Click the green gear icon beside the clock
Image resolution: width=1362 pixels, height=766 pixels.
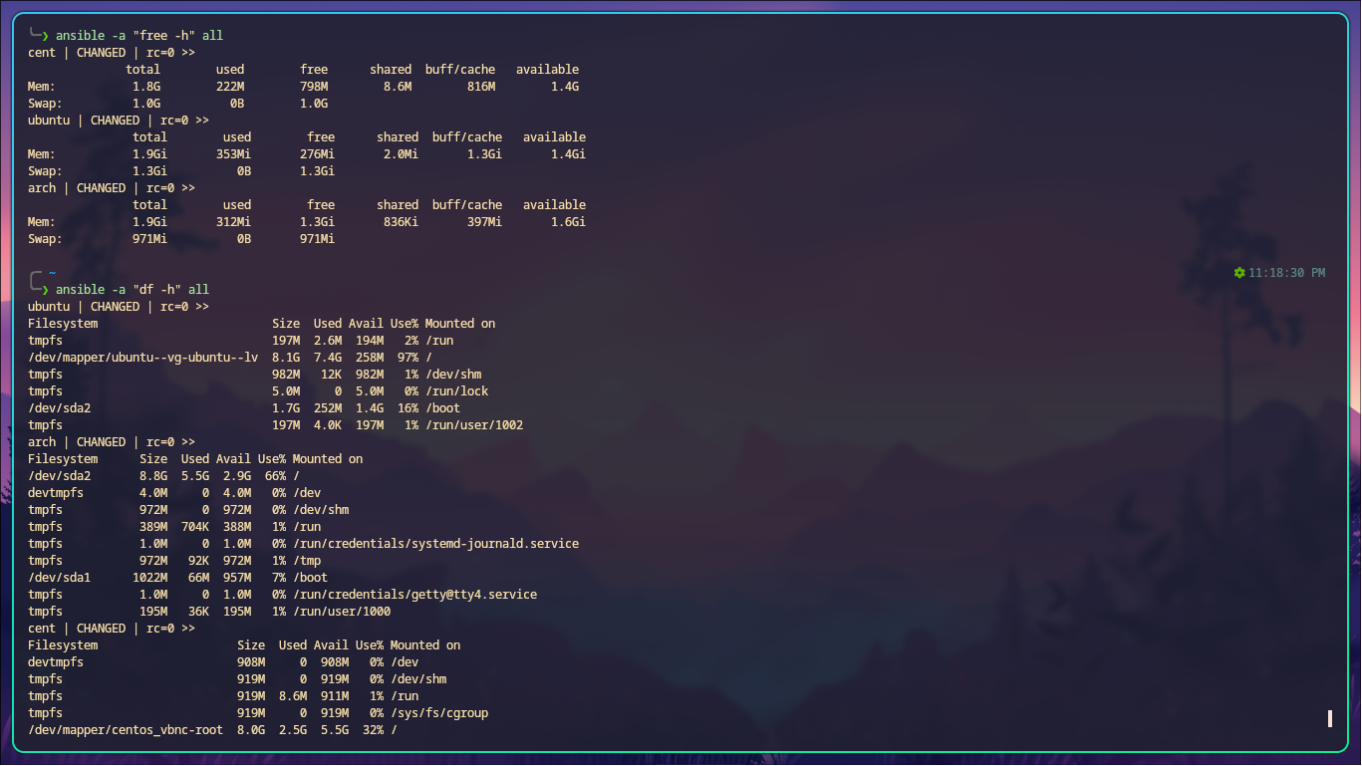1239,272
